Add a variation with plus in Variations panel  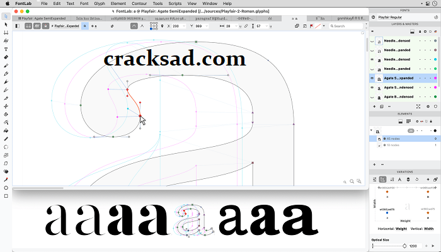(x=428, y=180)
